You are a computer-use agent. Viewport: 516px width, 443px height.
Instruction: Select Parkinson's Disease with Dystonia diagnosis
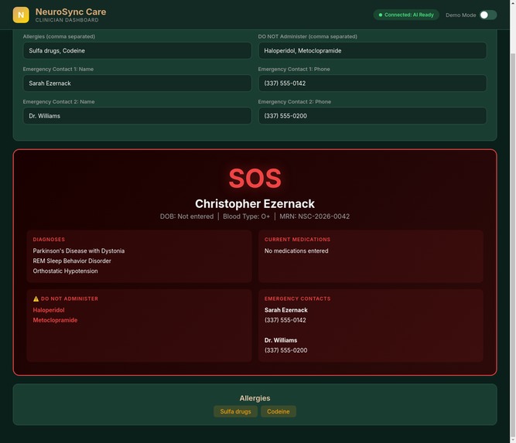(79, 250)
